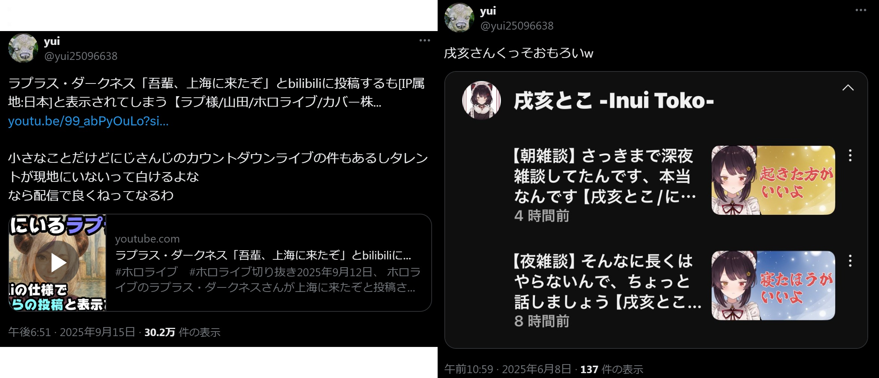Image resolution: width=879 pixels, height=378 pixels.
Task: Click the 午前10:59 · 2025年6月8日 timestamp
Action: (x=508, y=369)
